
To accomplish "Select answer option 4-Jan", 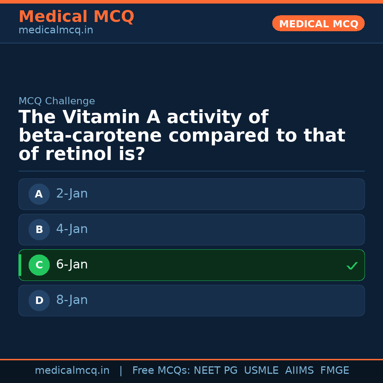I will click(x=191, y=229).
